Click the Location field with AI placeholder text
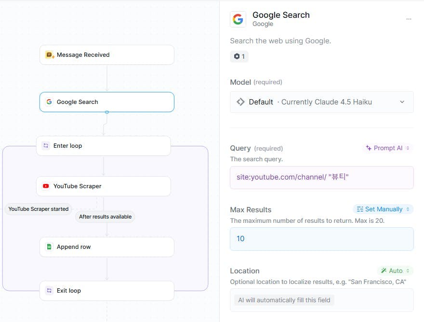Screen dimensions: 424x322 click(x=321, y=300)
